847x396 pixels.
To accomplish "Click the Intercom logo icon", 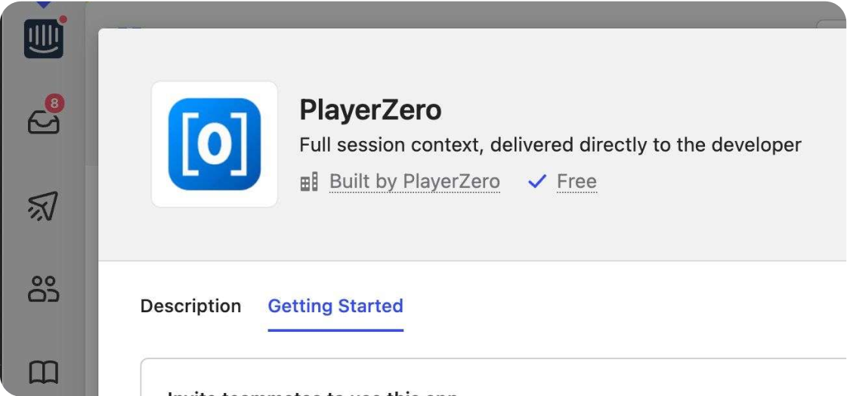I will [43, 38].
